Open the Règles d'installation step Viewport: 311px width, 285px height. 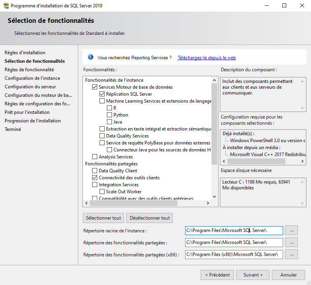pyautogui.click(x=25, y=53)
